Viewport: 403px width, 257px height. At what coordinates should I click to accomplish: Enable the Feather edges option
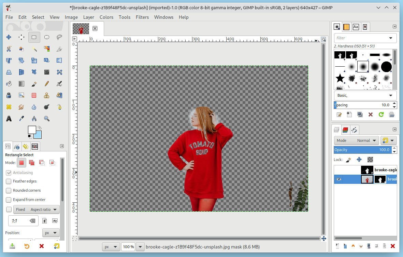point(9,181)
